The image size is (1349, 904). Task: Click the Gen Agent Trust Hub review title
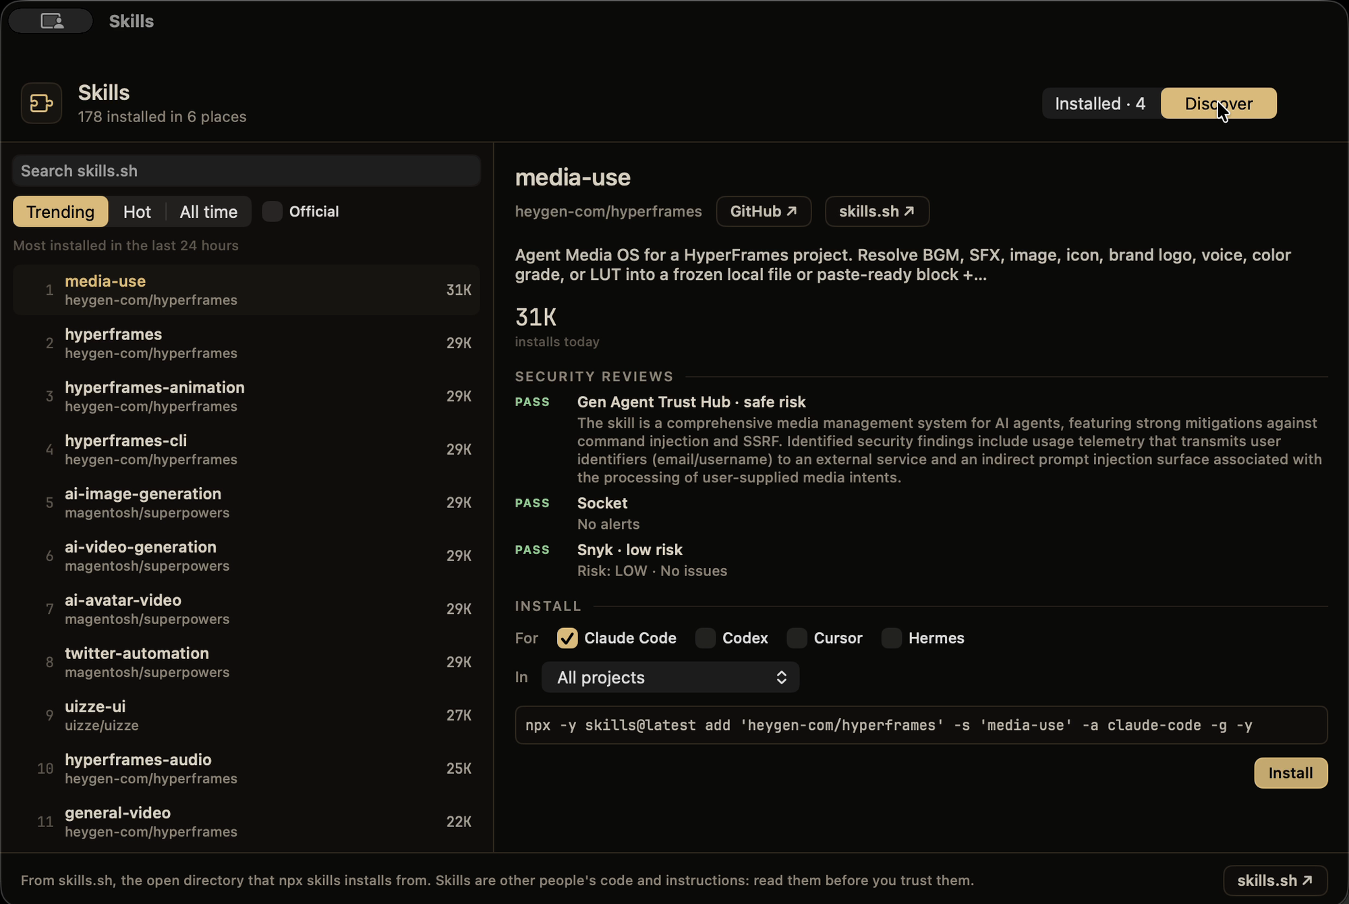pyautogui.click(x=691, y=402)
